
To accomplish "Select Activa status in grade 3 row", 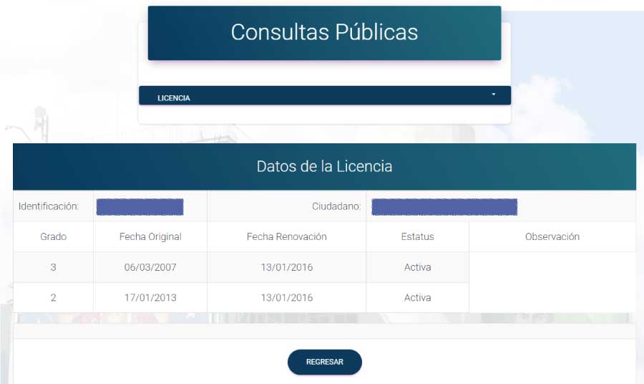I will tap(417, 267).
